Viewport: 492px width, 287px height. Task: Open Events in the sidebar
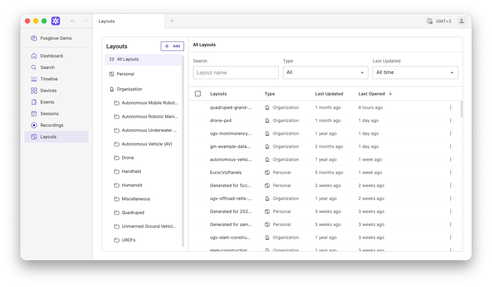(56, 102)
